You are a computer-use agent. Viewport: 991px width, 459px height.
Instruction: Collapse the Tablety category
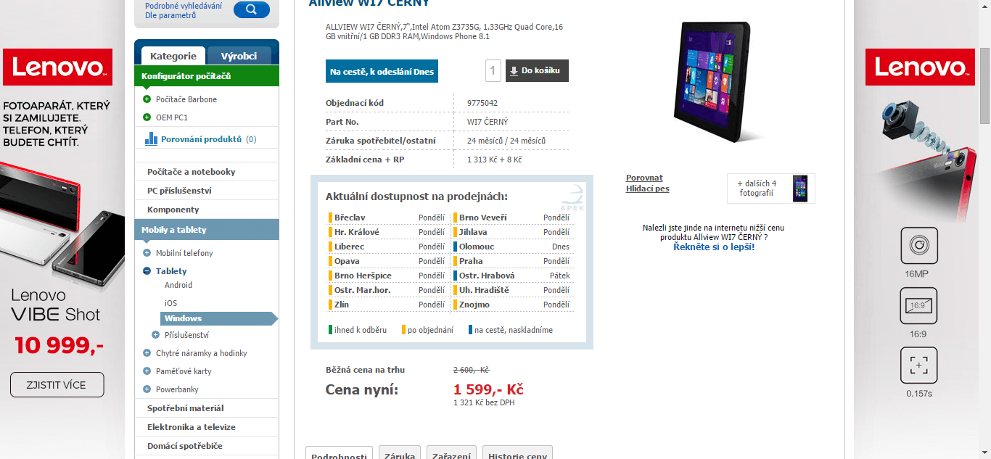(x=147, y=271)
